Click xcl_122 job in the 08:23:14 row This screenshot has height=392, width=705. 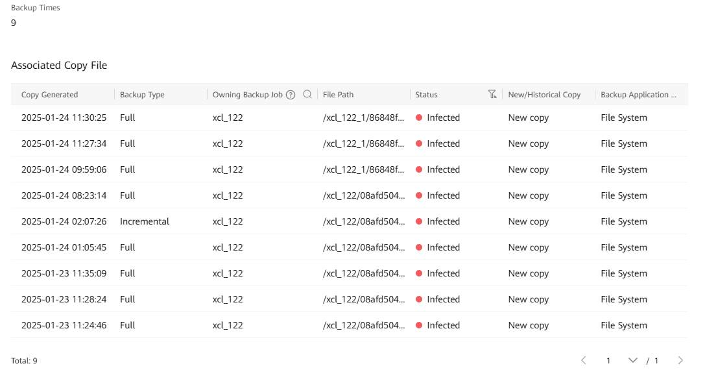228,196
